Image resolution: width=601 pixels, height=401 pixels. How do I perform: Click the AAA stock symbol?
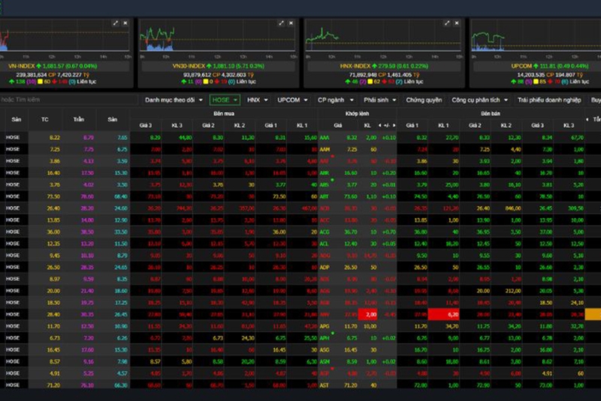[x=325, y=138]
